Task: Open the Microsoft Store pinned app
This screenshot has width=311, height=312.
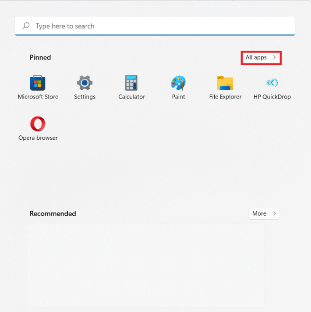Action: (x=38, y=87)
